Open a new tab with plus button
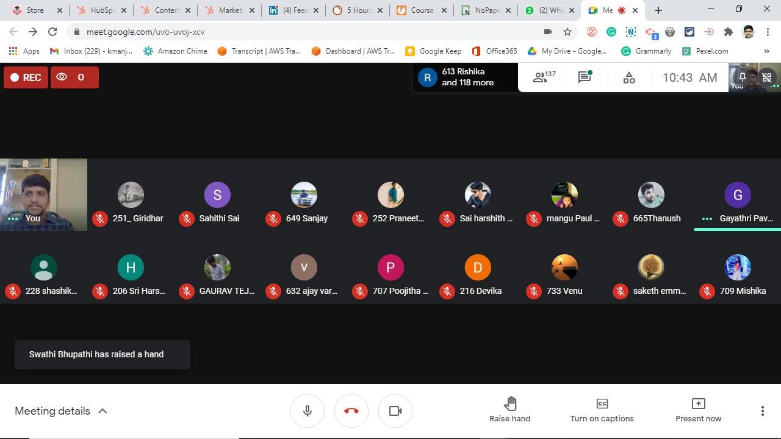This screenshot has width=781, height=439. 658,10
